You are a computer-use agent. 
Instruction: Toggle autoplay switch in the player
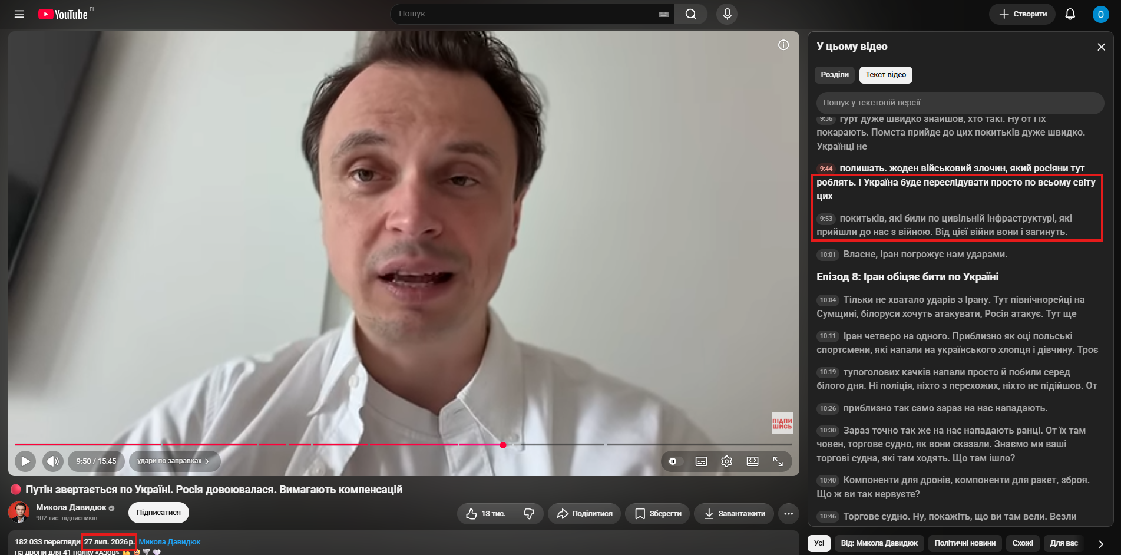coord(674,461)
